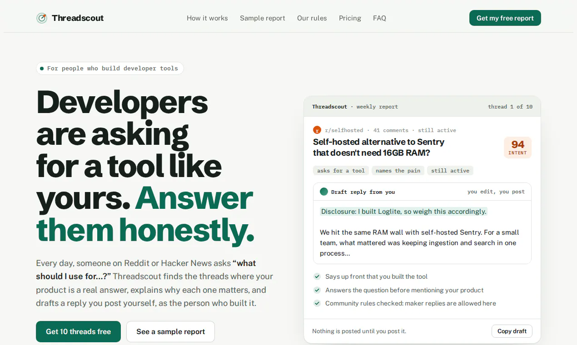Click 'Answers the question before mentioning your product'

[x=404, y=290]
